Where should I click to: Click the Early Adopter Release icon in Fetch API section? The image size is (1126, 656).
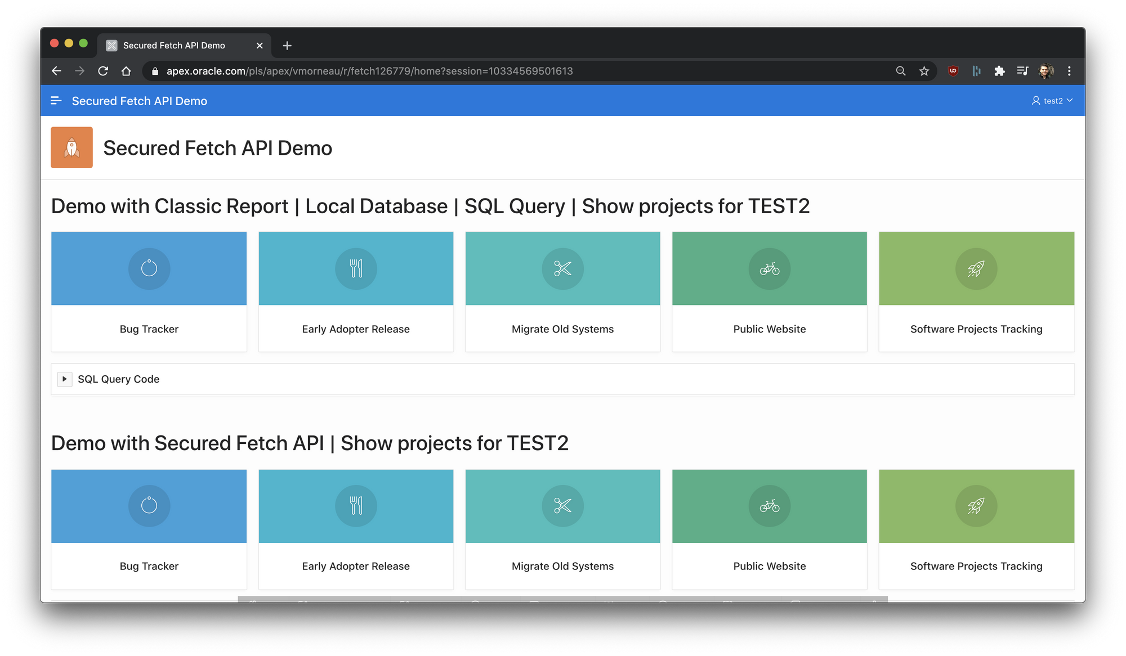[x=355, y=505]
